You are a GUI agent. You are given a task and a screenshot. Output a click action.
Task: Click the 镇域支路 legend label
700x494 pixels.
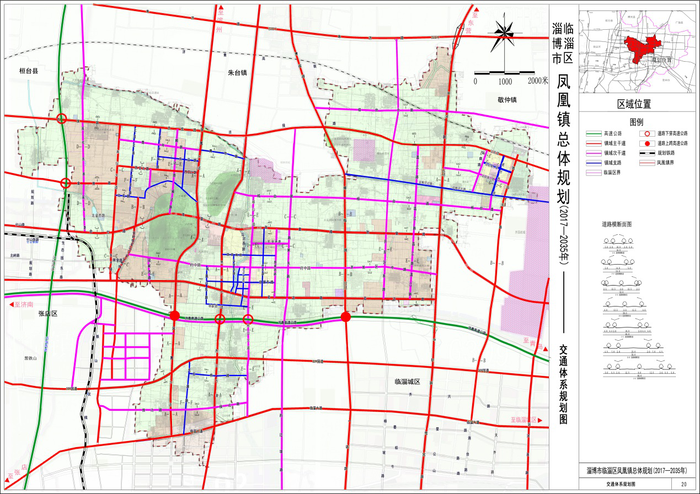[613, 163]
